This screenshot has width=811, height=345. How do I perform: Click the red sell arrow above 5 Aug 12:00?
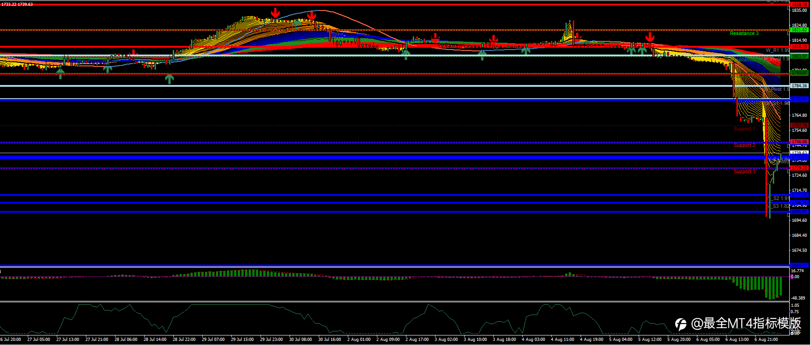pyautogui.click(x=650, y=37)
